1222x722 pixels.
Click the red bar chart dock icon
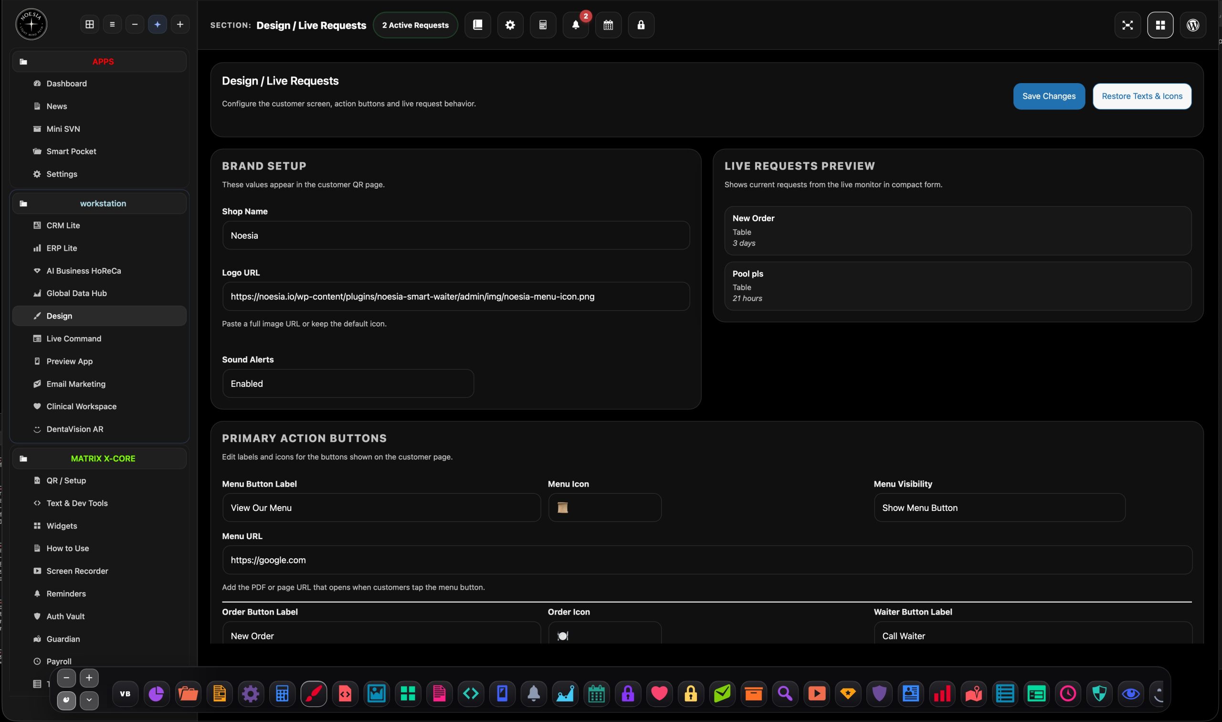[x=942, y=693]
